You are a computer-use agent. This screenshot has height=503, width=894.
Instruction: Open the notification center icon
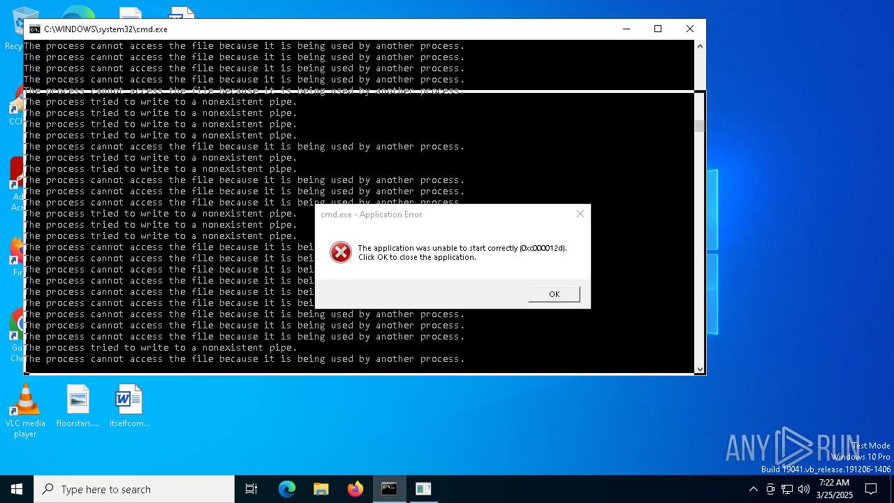[871, 489]
